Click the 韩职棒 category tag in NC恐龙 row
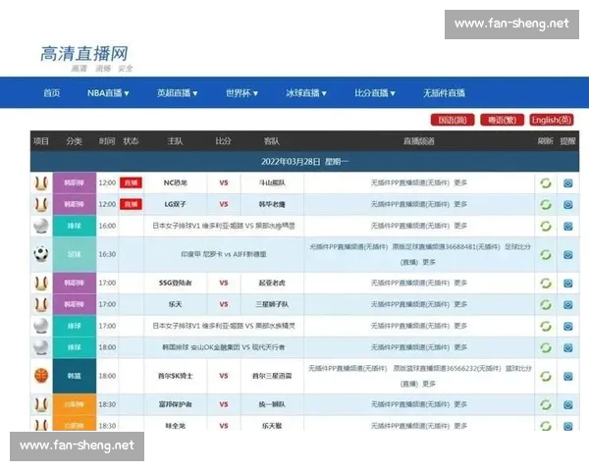This screenshot has width=589, height=471. pyautogui.click(x=75, y=183)
